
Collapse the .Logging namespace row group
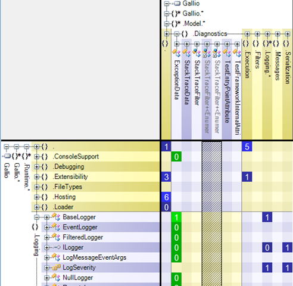click(x=36, y=217)
